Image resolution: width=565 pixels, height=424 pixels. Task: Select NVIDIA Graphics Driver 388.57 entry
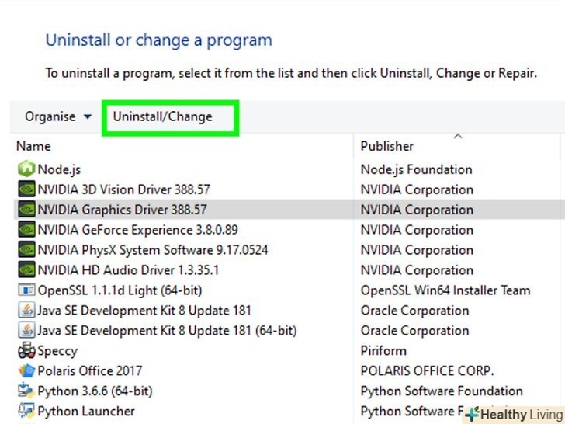pos(122,210)
